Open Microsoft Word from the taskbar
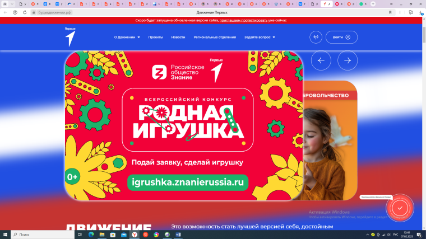 tap(178, 235)
